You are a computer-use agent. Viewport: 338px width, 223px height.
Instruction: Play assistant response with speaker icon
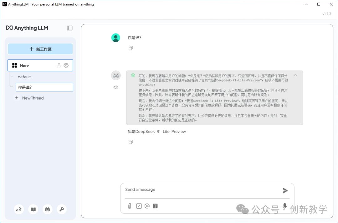116,87
